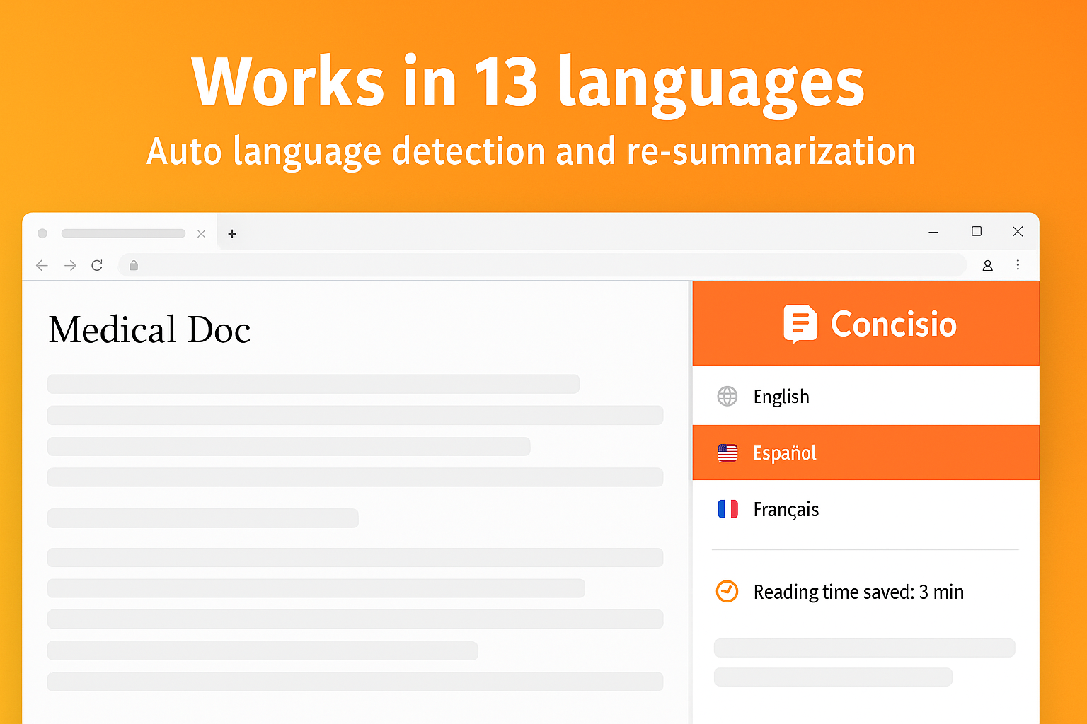1087x724 pixels.
Task: Select the current browser tab
Action: (120, 233)
